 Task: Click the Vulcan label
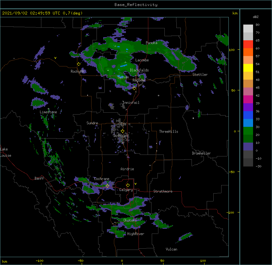[171, 249]
